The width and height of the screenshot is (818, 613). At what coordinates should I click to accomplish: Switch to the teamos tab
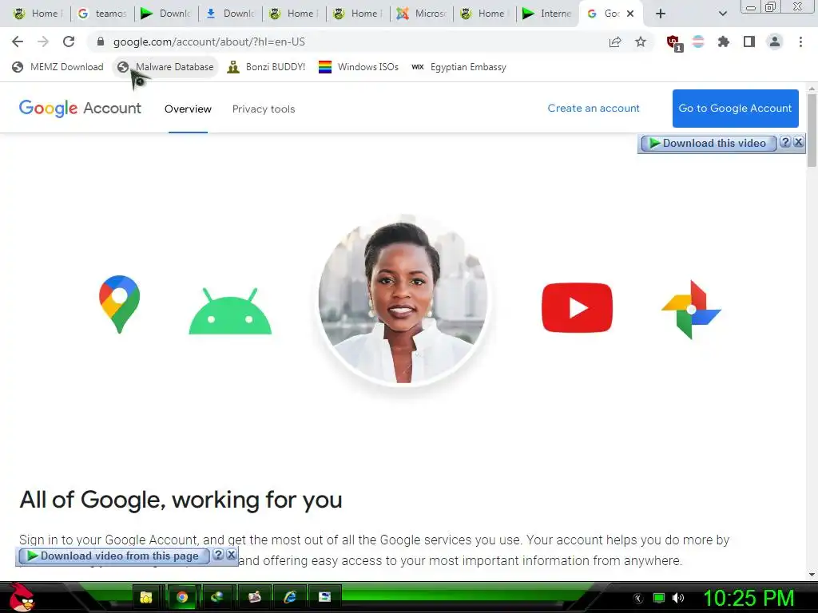pos(102,14)
